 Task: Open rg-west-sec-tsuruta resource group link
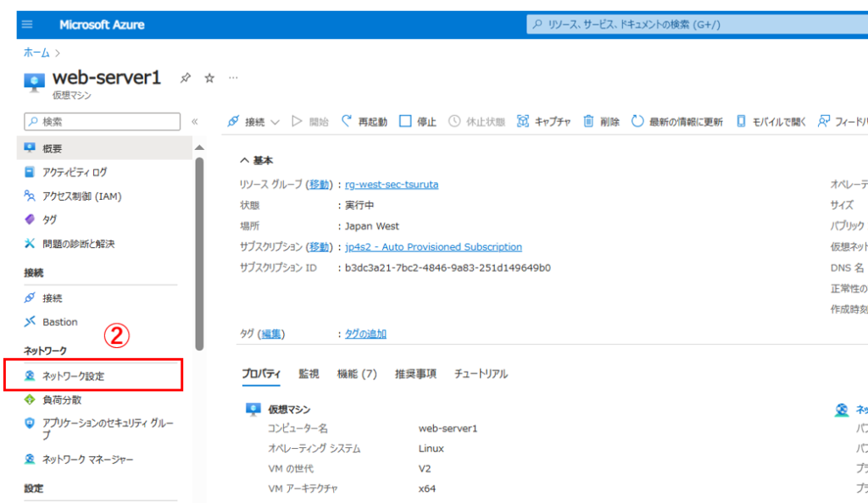coord(392,185)
